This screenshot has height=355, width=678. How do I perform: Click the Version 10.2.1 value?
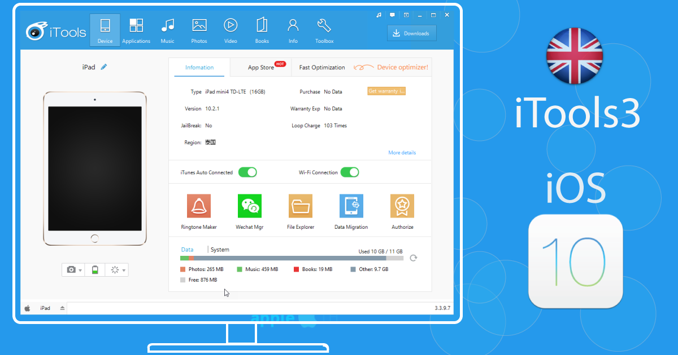(212, 109)
